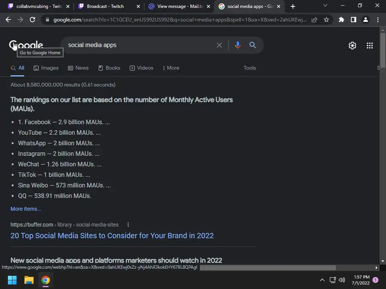This screenshot has width=386, height=289.
Task: Clear the search box with X
Action: click(x=219, y=45)
